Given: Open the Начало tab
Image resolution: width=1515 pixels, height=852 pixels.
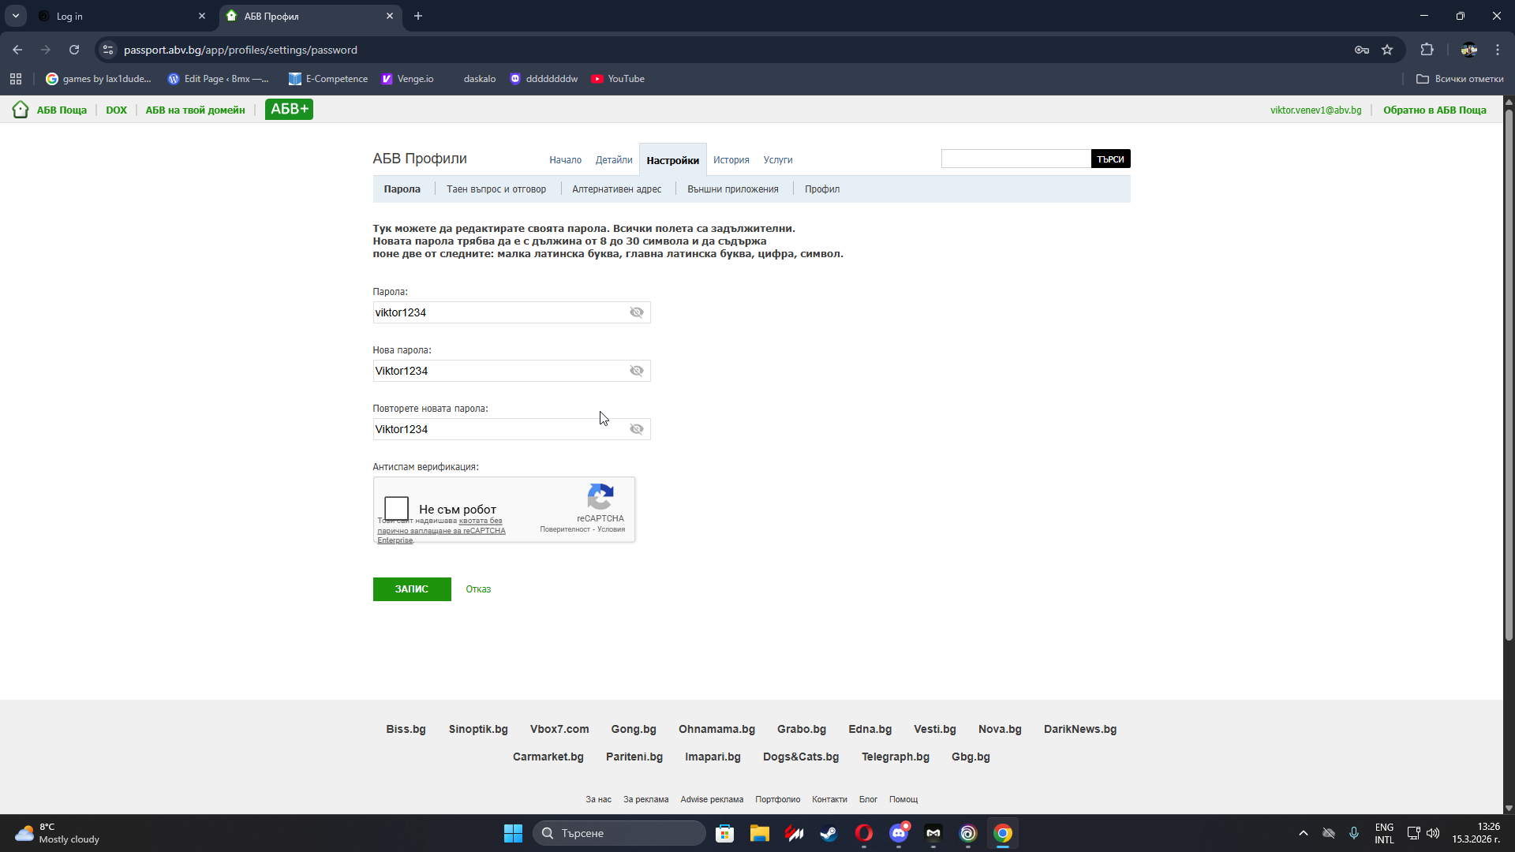Looking at the screenshot, I should tap(566, 160).
